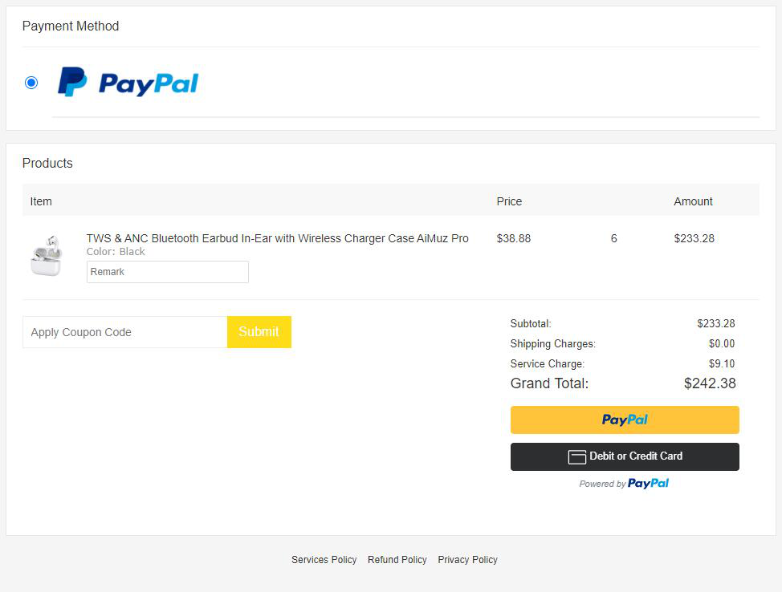
Task: Focus the Remark text field
Action: 167,272
